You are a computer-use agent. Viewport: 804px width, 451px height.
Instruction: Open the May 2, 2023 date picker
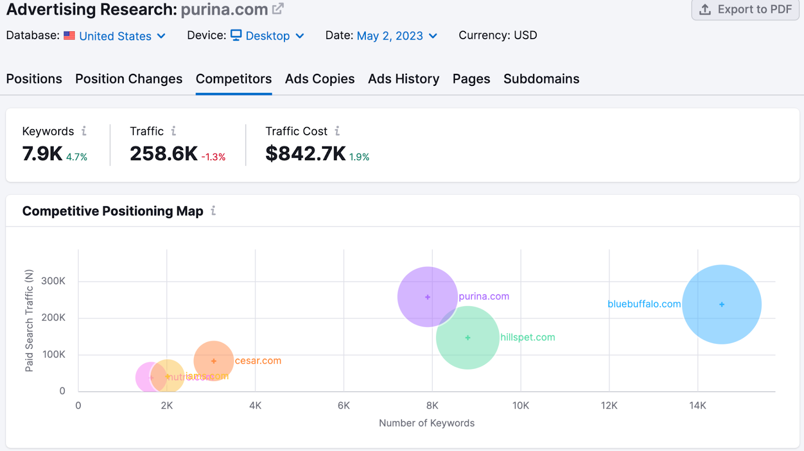coord(397,36)
